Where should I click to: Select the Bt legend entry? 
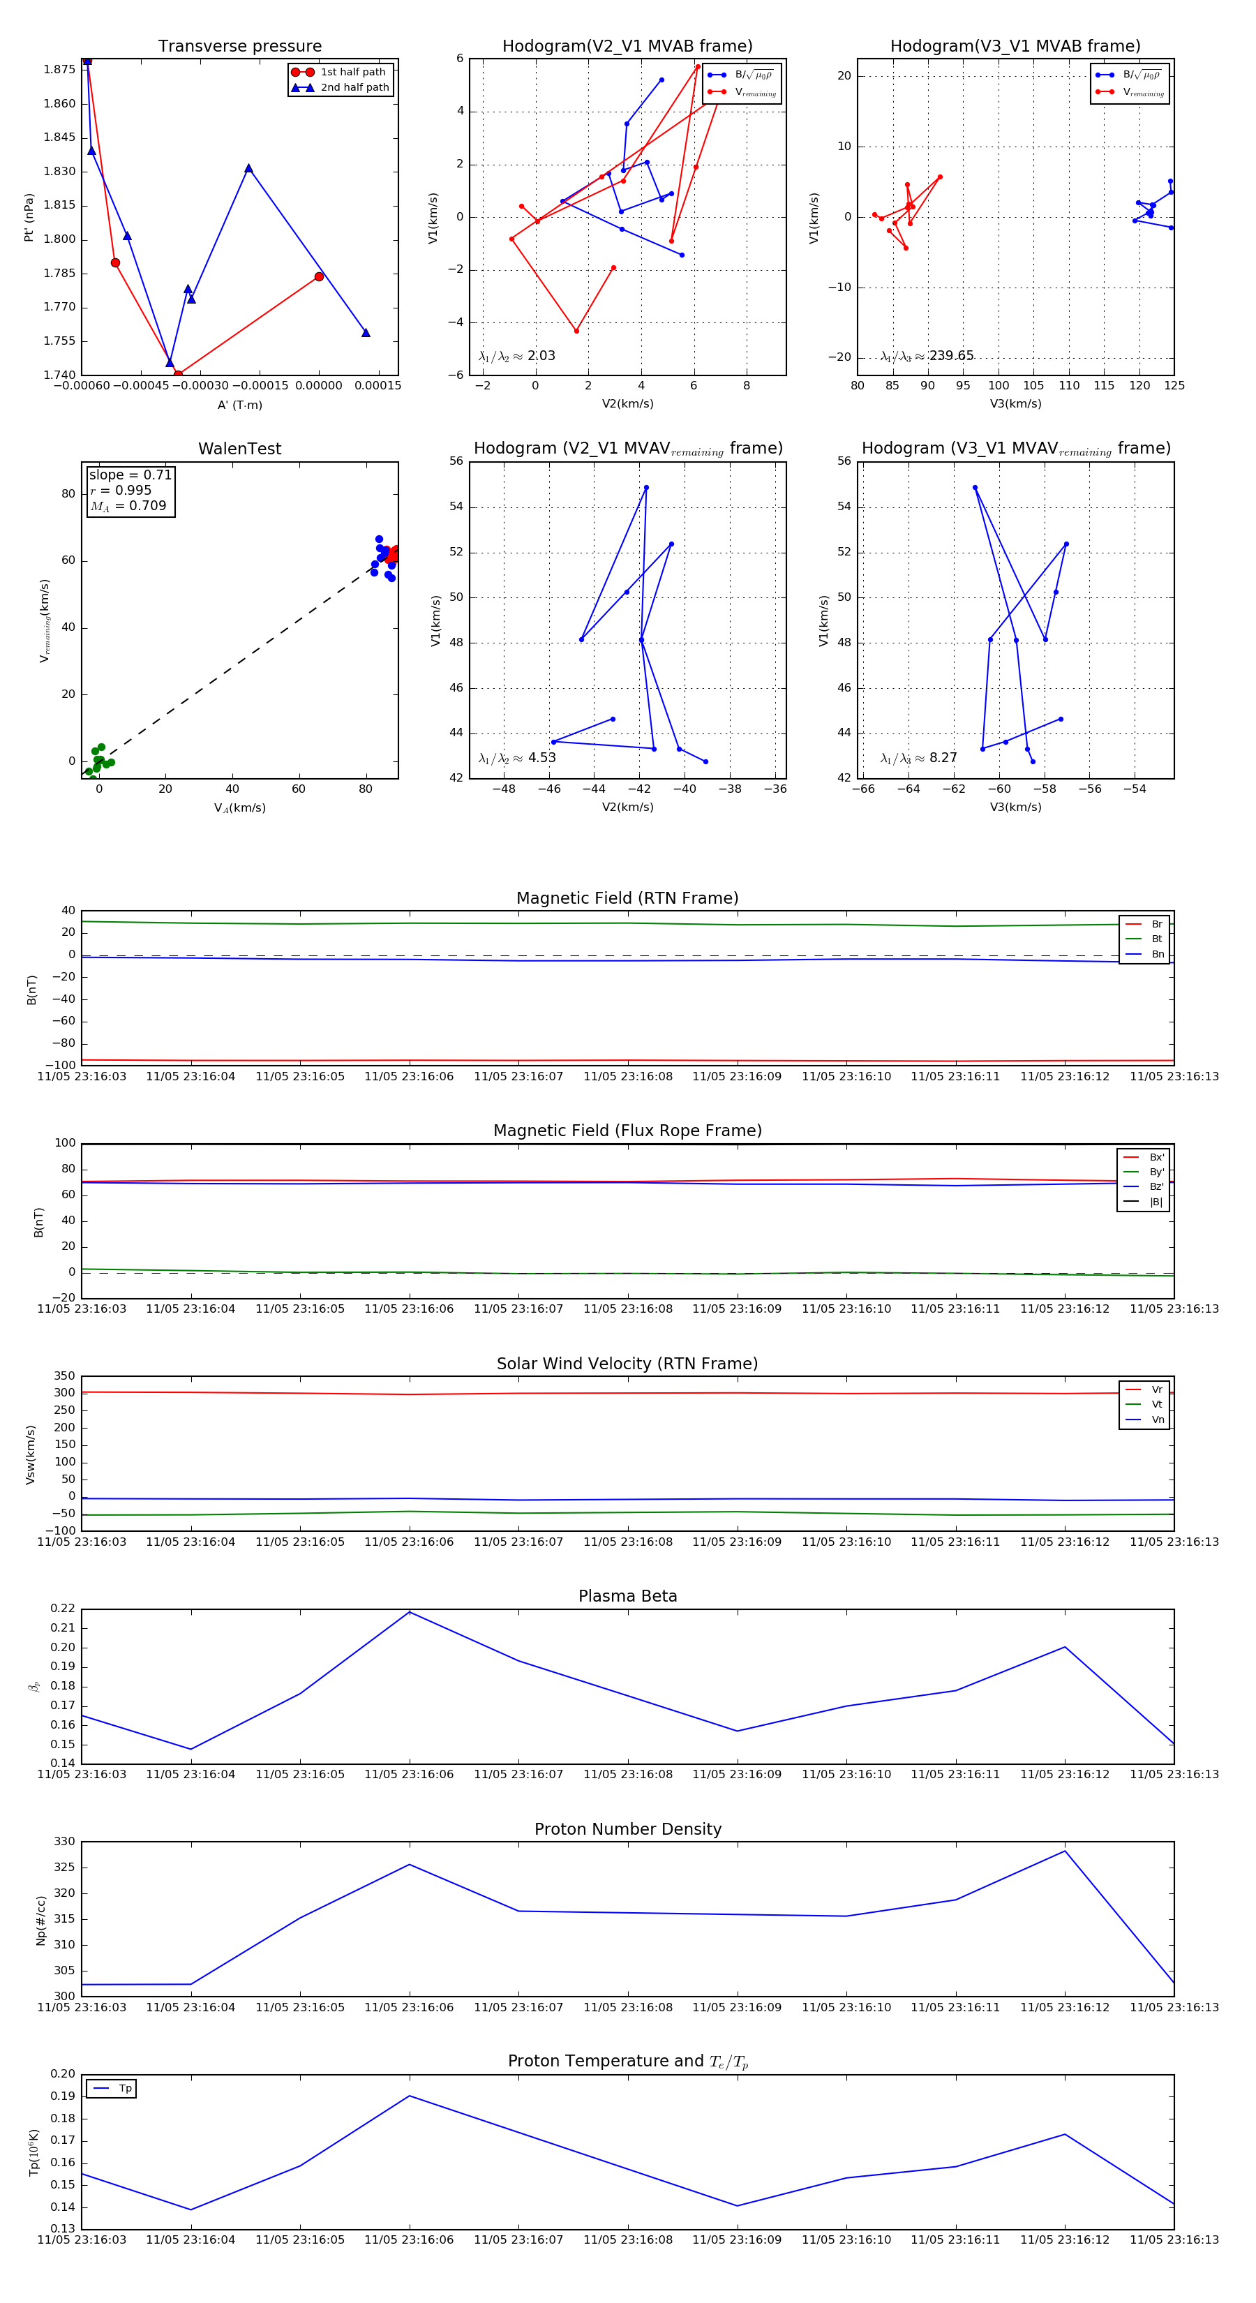coord(1144,939)
